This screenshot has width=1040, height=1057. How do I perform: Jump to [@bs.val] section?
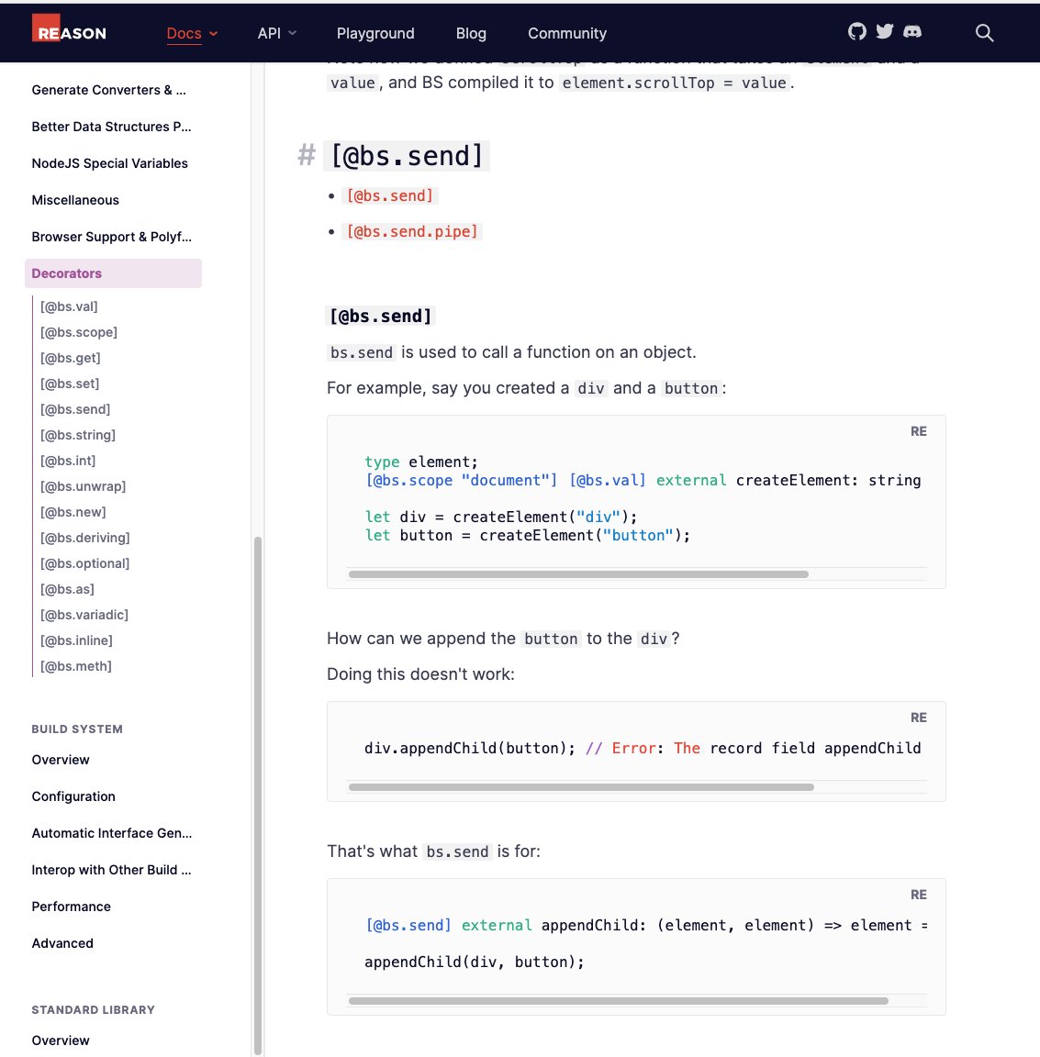pyautogui.click(x=69, y=306)
